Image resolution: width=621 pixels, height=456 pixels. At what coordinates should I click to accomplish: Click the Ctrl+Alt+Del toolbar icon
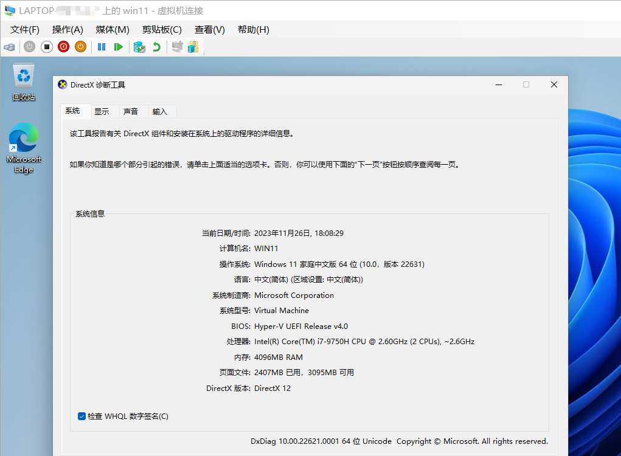click(10, 47)
